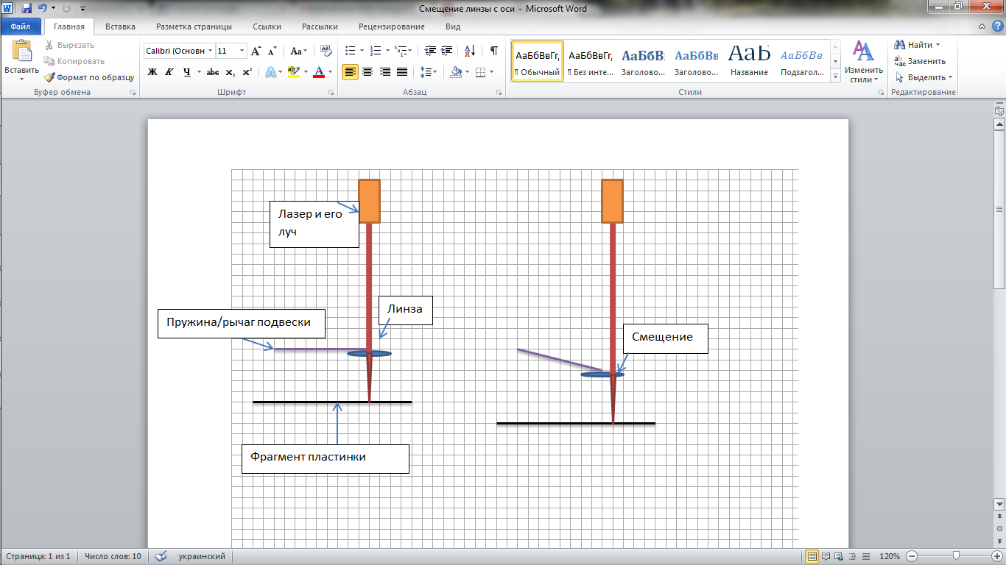Toggle Bold formatting button Ж
This screenshot has height=565, width=1006.
click(x=152, y=72)
